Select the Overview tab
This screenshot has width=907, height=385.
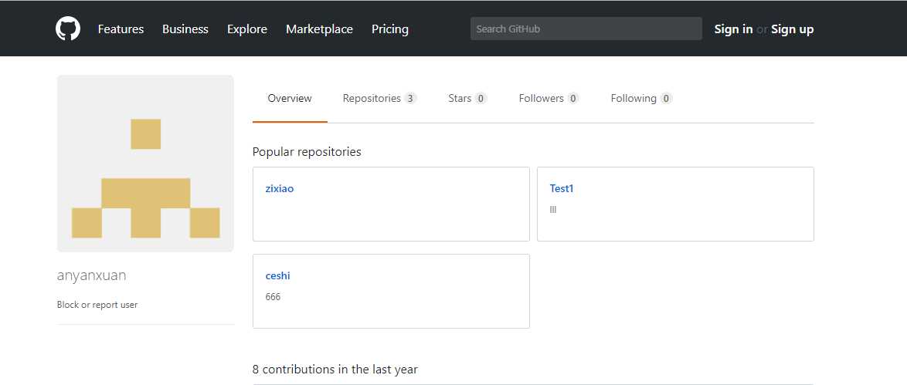pos(290,99)
